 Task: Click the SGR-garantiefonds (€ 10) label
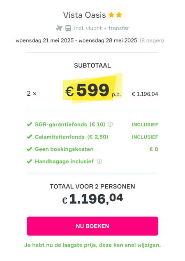(x=70, y=125)
